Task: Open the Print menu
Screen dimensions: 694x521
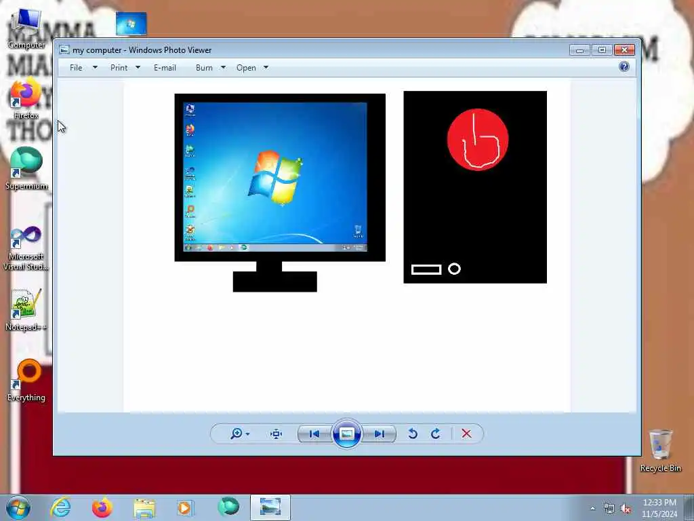Action: coord(119,68)
